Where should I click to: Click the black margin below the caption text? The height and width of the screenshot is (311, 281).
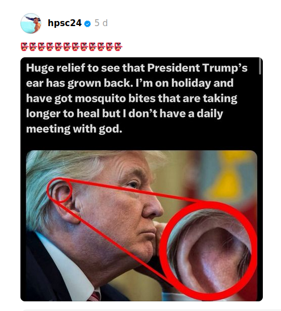tap(141, 143)
